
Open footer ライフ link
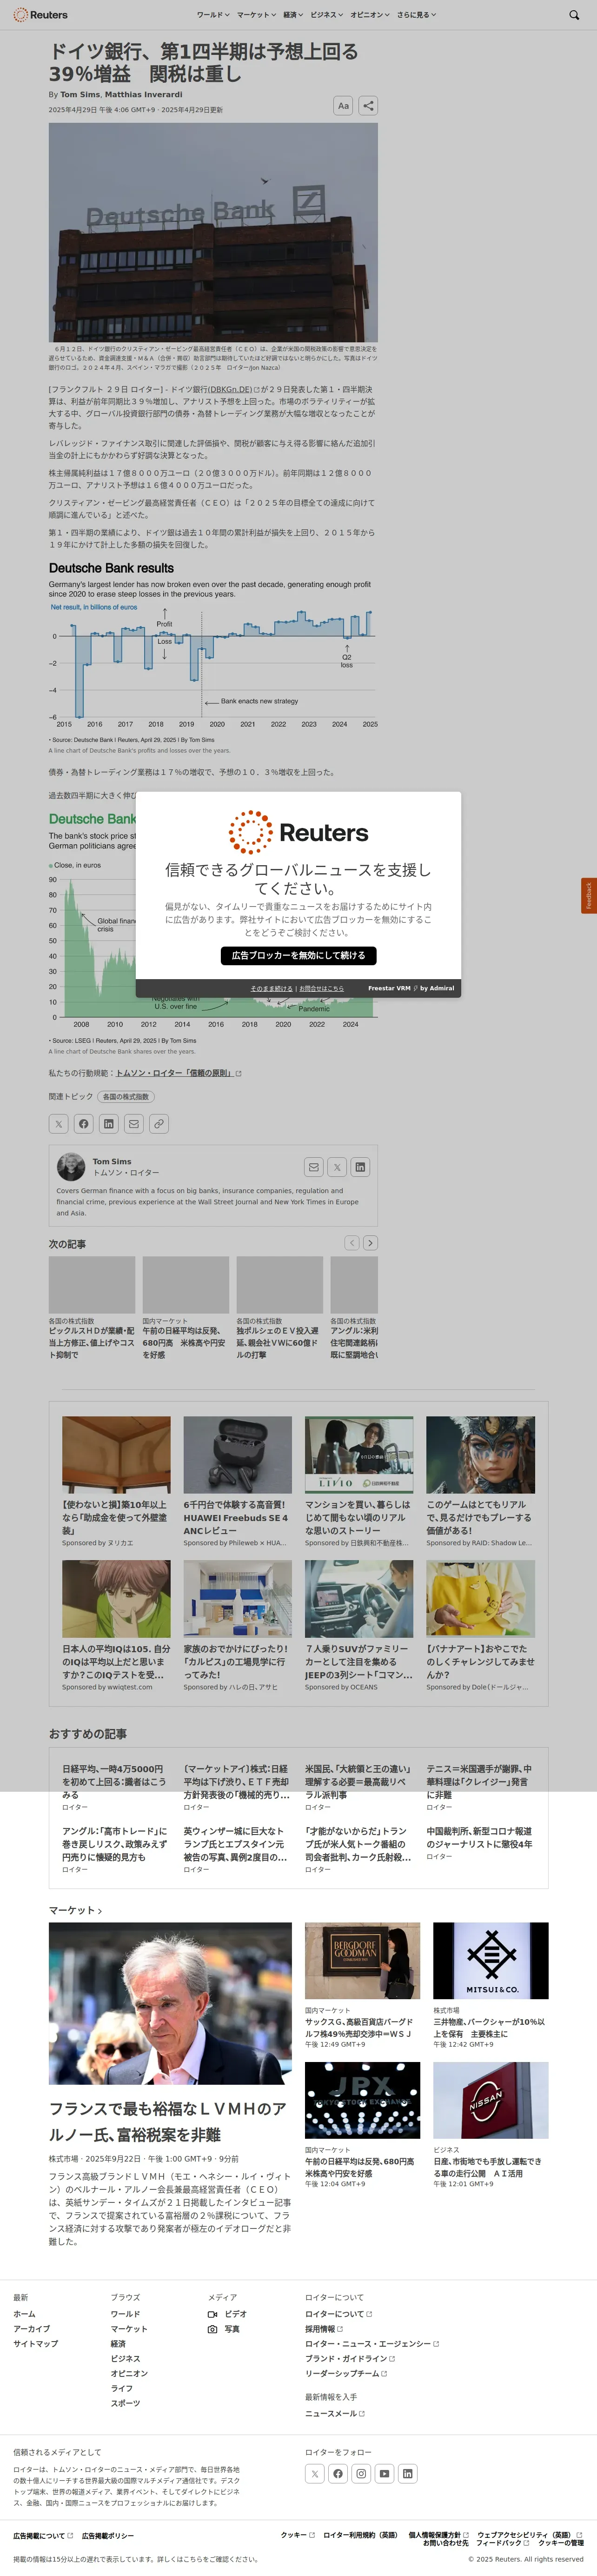point(122,2388)
